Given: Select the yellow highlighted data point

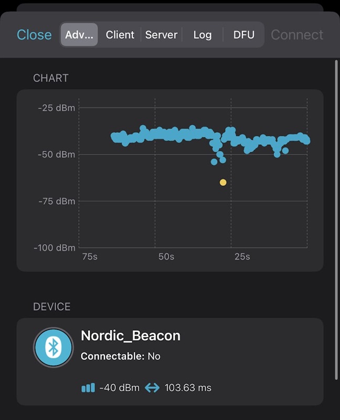Looking at the screenshot, I should pyautogui.click(x=223, y=182).
